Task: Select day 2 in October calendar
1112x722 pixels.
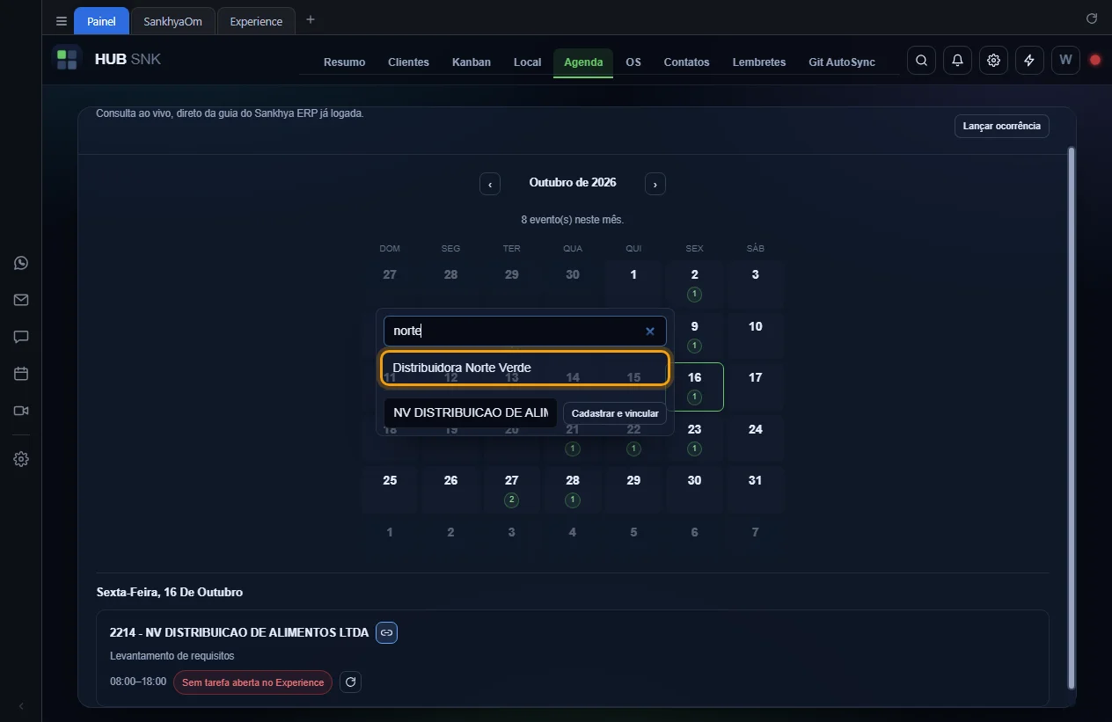Action: (x=694, y=283)
